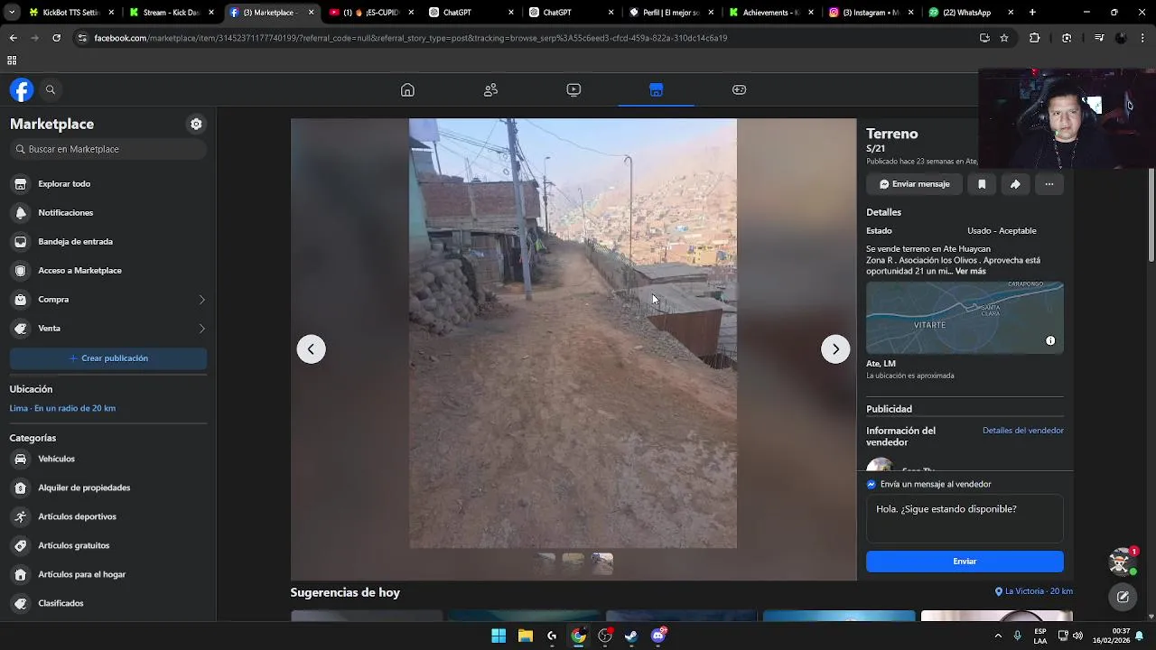The width and height of the screenshot is (1156, 650).
Task: Click the Facebook logo
Action: coord(22,89)
